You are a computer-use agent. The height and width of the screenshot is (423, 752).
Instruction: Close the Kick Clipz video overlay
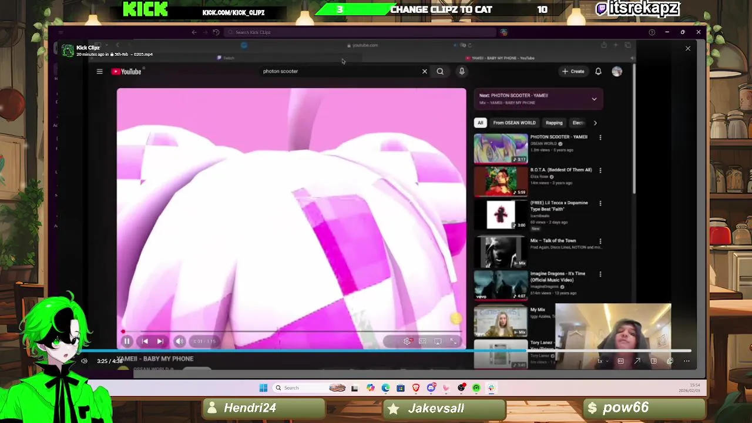click(x=688, y=48)
